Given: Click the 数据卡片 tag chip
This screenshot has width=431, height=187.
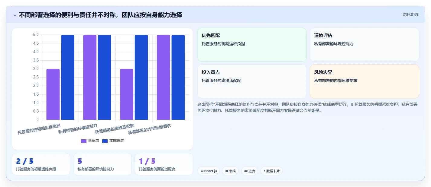Looking at the screenshot, I should coord(271,171).
